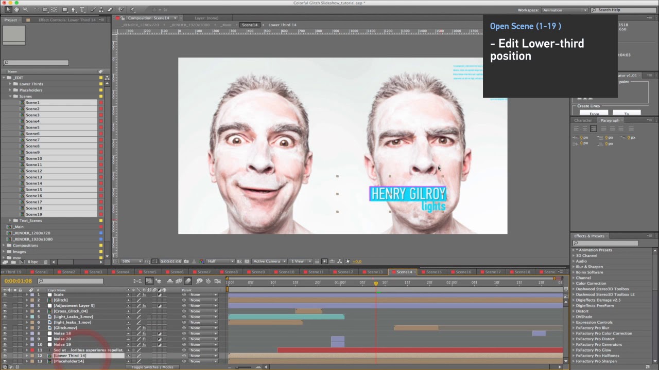Click the center-align paragraph icon
Image resolution: width=659 pixels, height=370 pixels.
585,128
